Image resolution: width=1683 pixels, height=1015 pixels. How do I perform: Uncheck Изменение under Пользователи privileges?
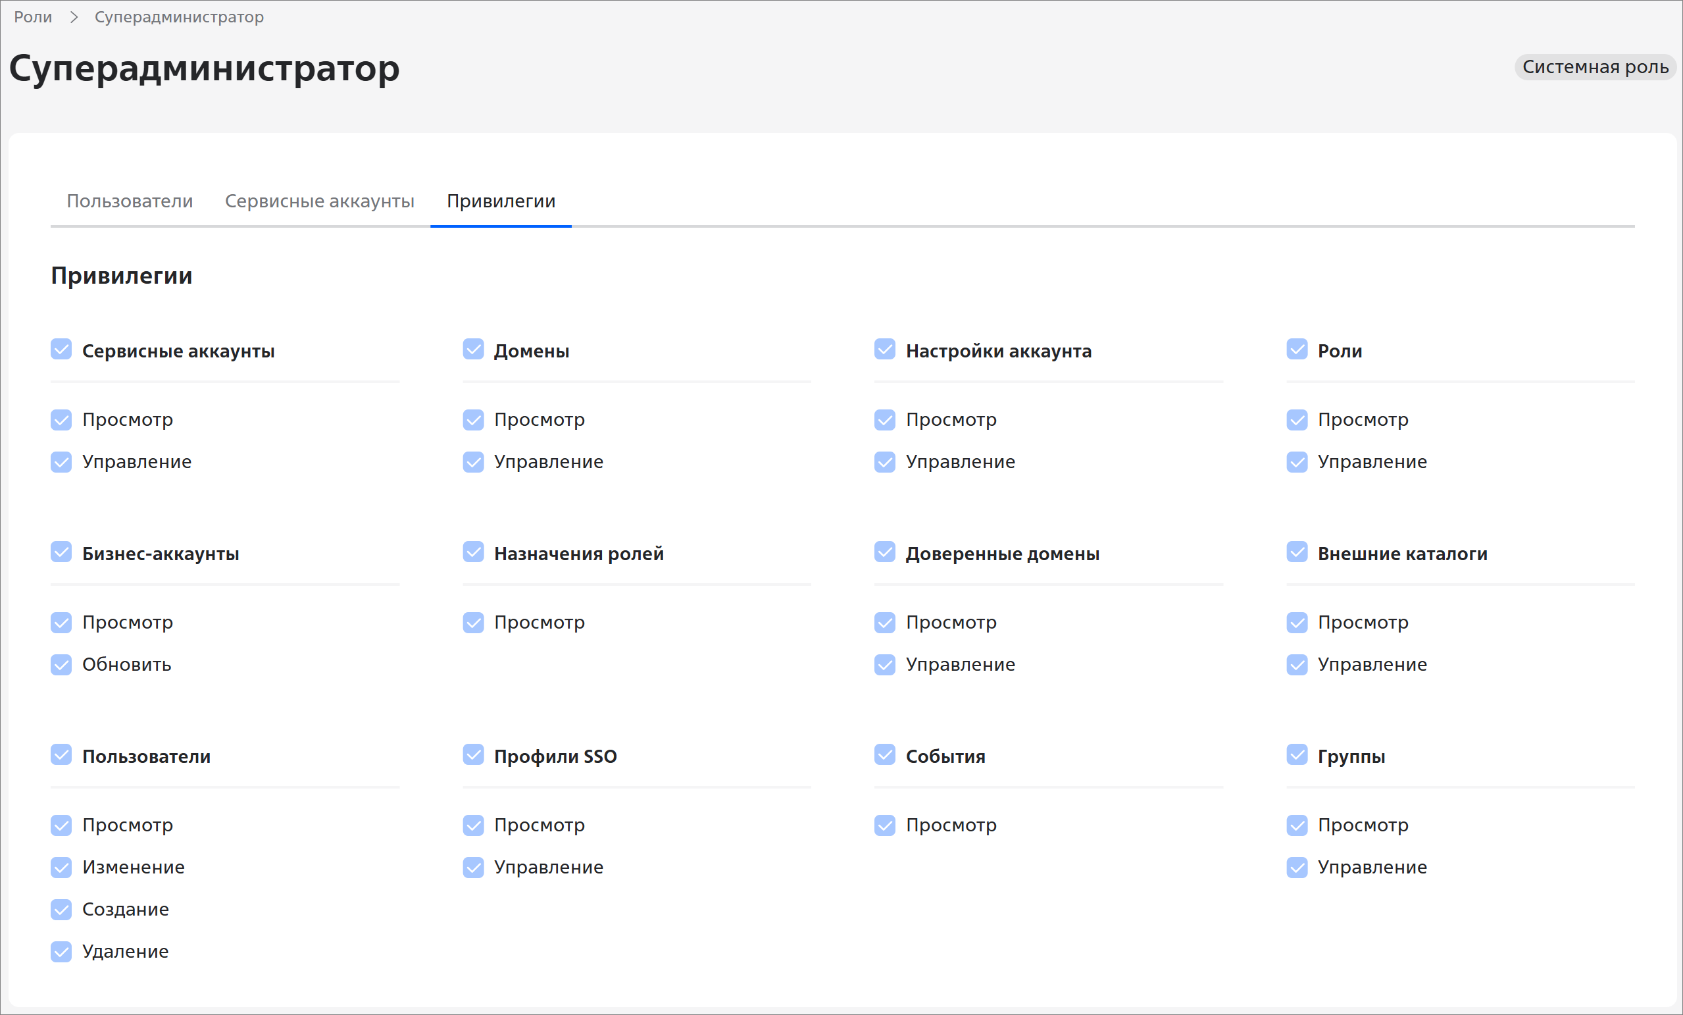tap(61, 868)
